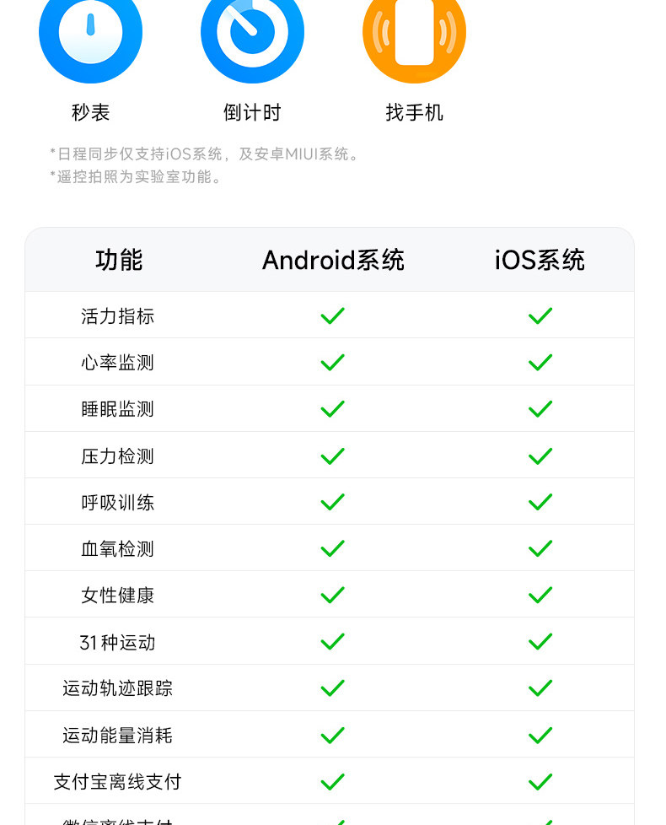Click the Android checkmark for 女性健康
This screenshot has width=666, height=825.
(x=332, y=596)
